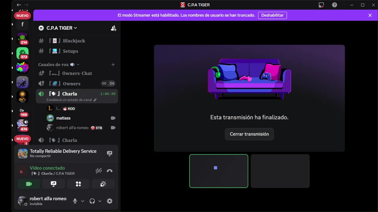Open the server with 214 unread badge

click(x=22, y=38)
